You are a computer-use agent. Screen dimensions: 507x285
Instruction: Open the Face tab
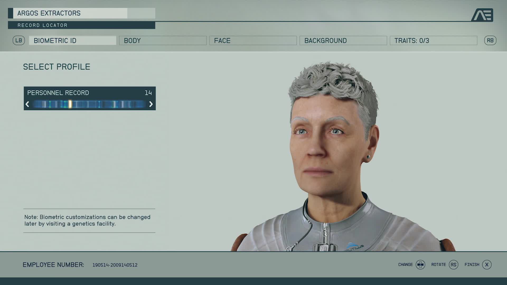[x=253, y=40]
